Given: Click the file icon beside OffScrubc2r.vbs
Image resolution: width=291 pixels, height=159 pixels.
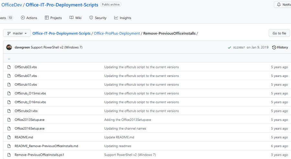Looking at the screenshot, I should pos(9,111).
